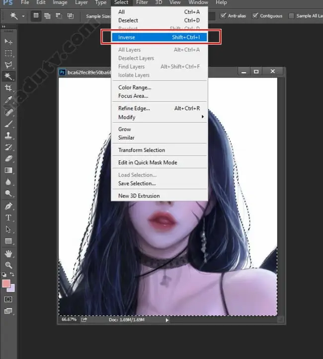Choose Edit in Quick Mask Mode
Viewport: 323px width, 359px height.
[x=160, y=162]
